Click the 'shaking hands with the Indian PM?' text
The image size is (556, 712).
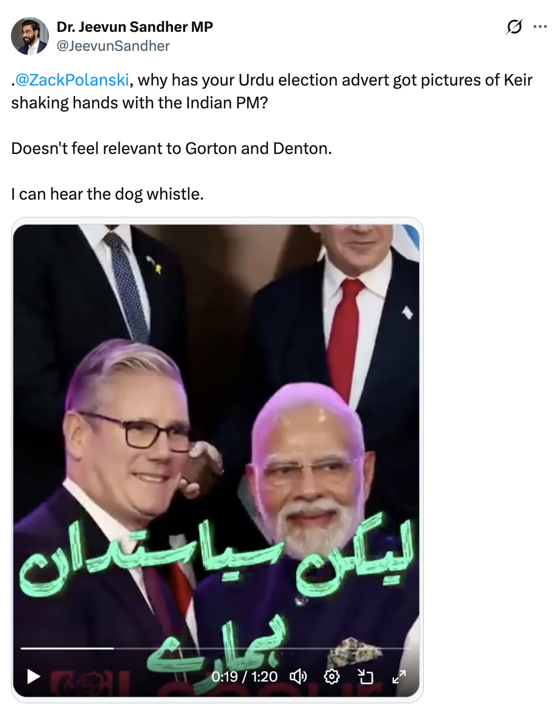pyautogui.click(x=140, y=103)
